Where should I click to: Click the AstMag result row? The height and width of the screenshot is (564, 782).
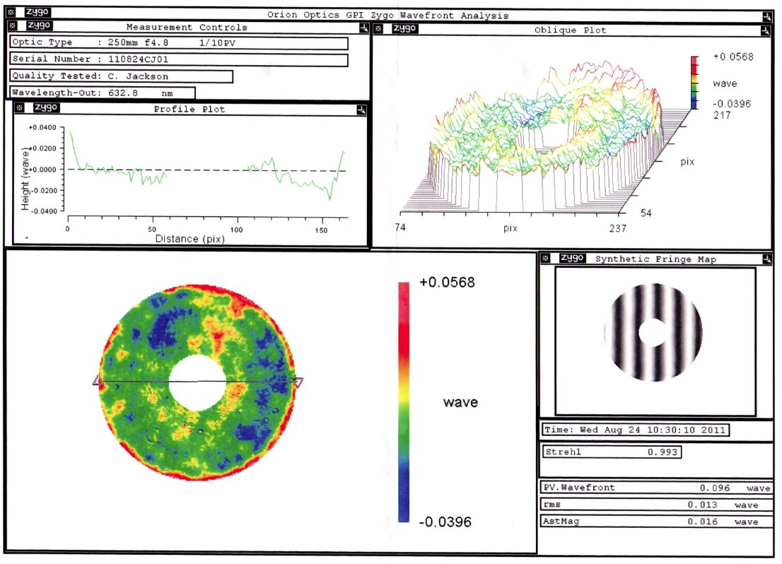click(657, 521)
